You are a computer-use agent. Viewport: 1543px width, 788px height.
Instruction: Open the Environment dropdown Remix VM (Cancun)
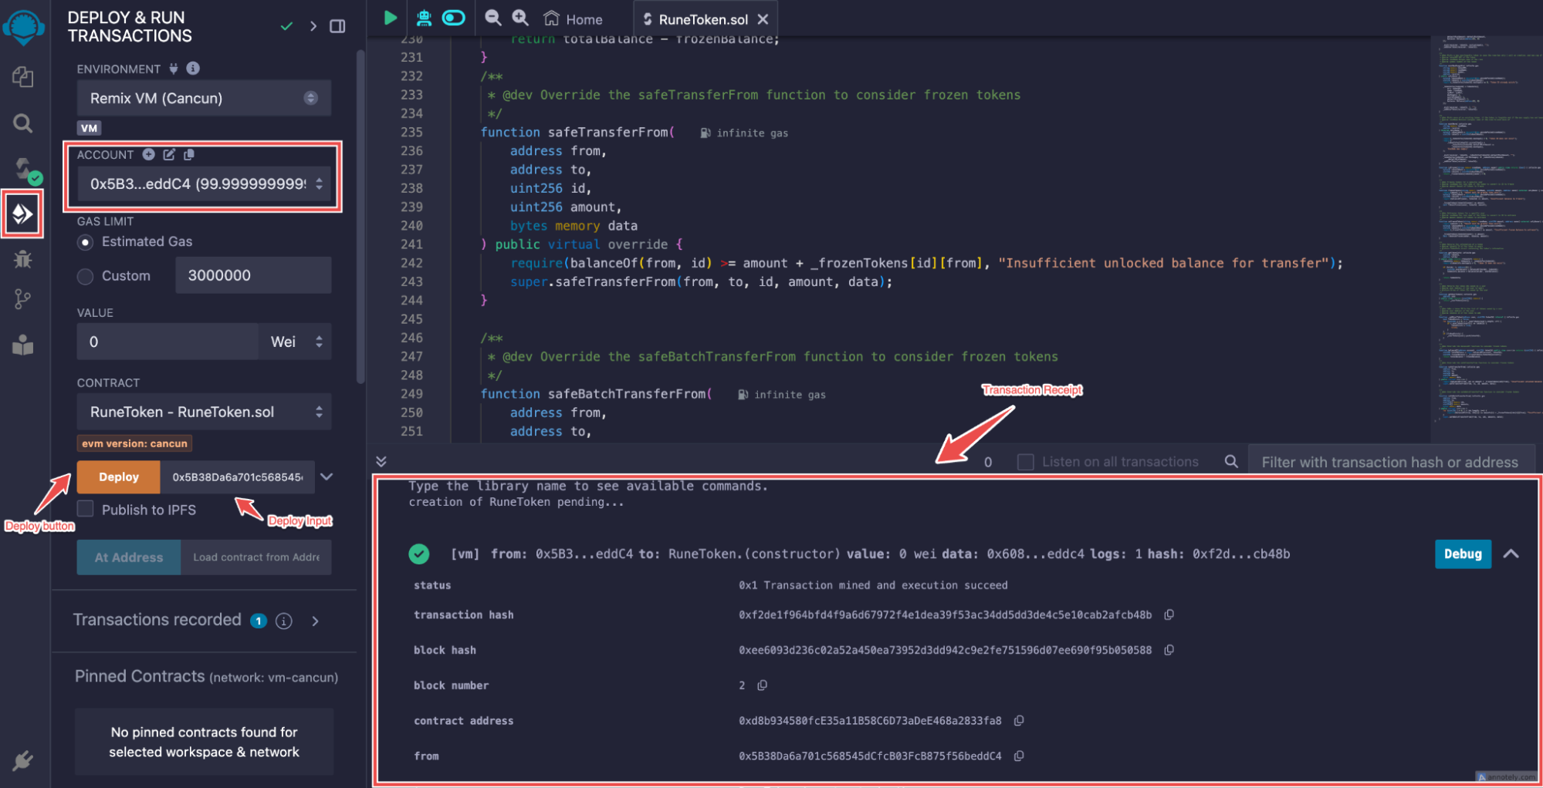coord(204,98)
